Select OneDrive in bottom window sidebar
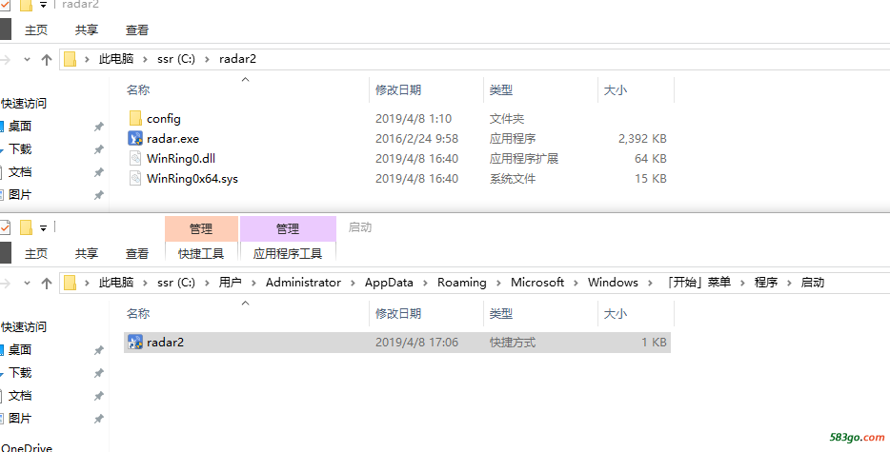The image size is (890, 452). point(26,448)
